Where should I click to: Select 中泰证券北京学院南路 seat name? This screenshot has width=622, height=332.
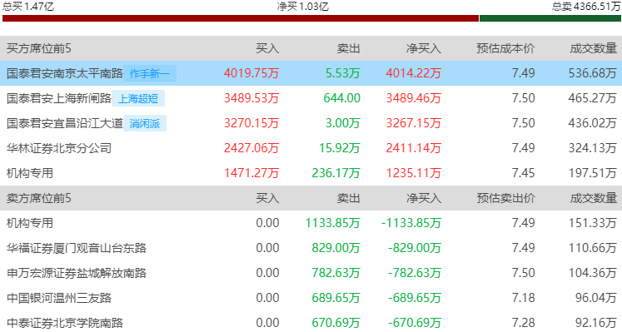click(65, 323)
